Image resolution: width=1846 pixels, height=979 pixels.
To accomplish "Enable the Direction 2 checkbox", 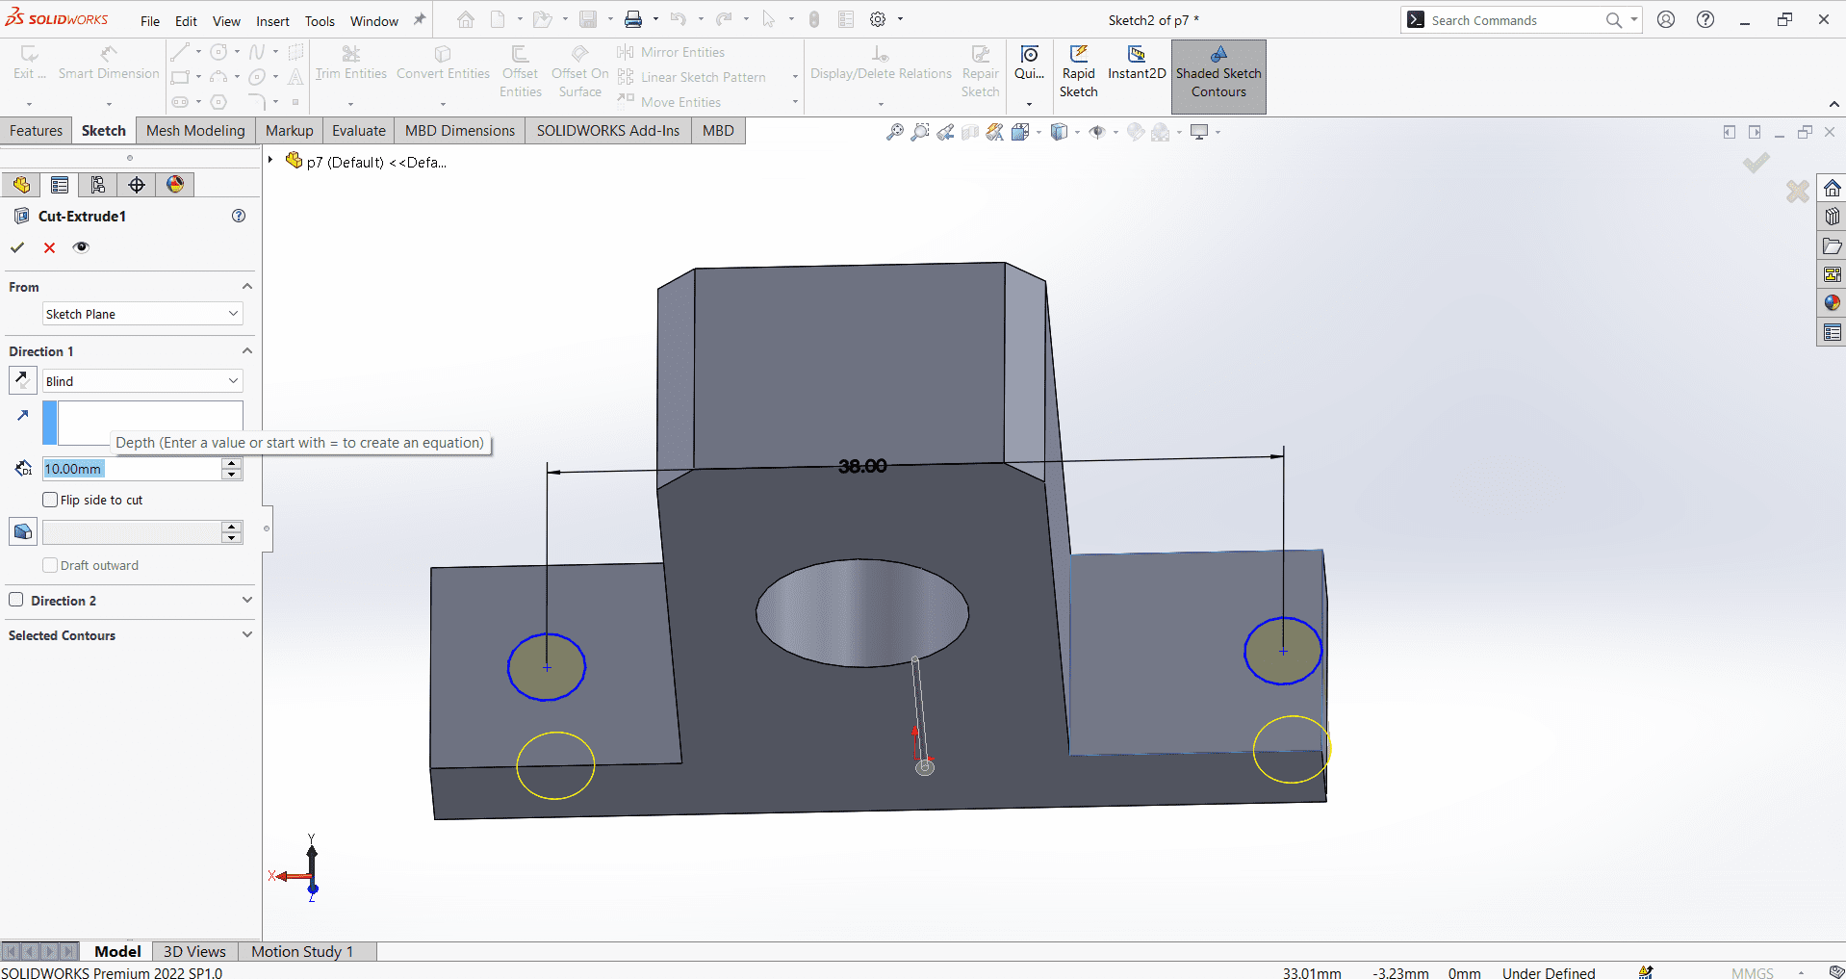I will [16, 600].
